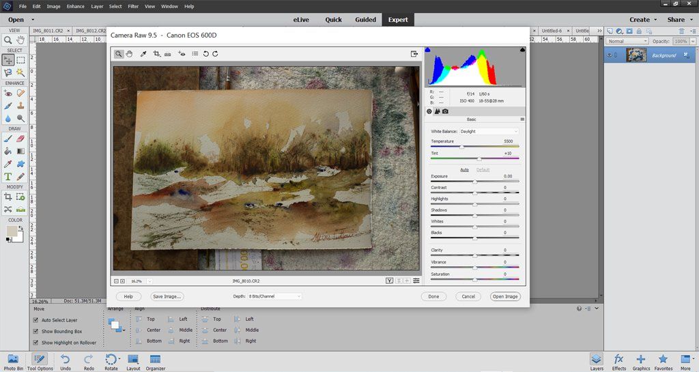This screenshot has height=372, width=699.
Task: Apply Auto tone adjustments link
Action: click(x=464, y=170)
